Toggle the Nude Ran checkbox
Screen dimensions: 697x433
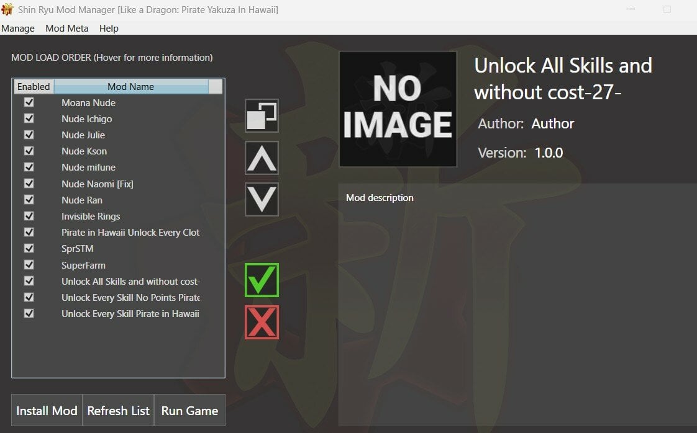point(29,200)
